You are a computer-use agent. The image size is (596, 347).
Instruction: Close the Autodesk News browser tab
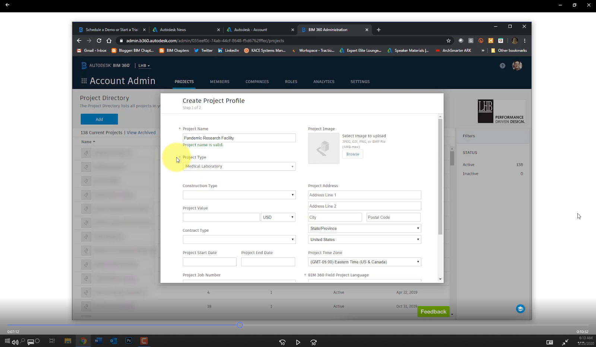pos(218,30)
